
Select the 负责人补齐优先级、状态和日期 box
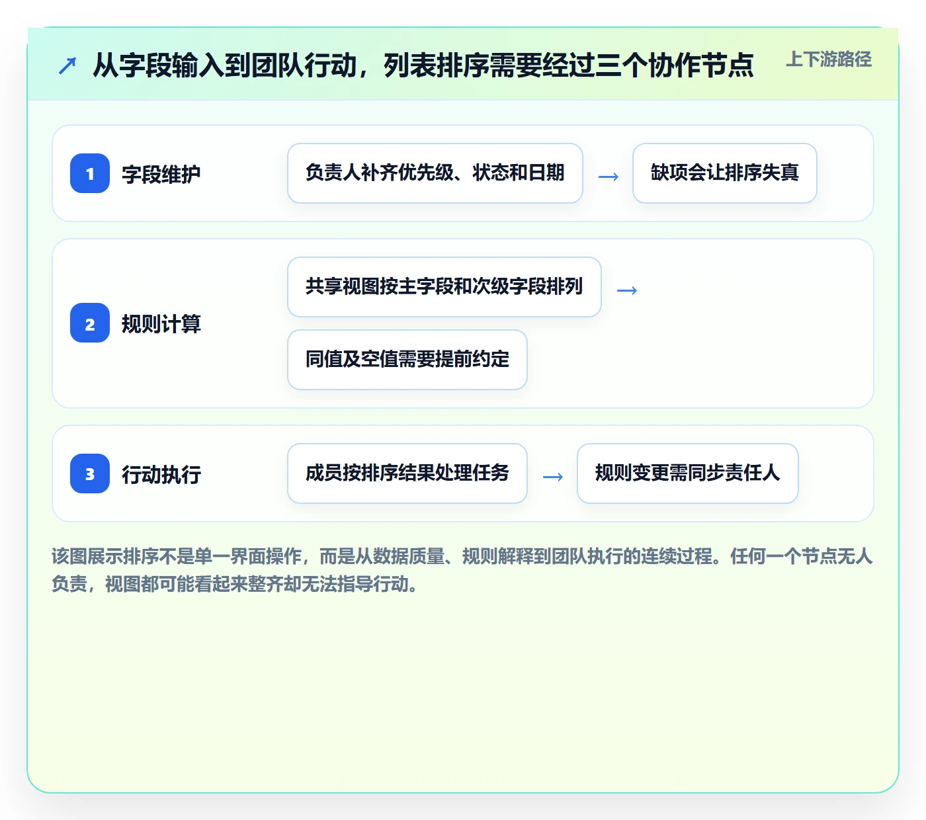[x=435, y=173]
